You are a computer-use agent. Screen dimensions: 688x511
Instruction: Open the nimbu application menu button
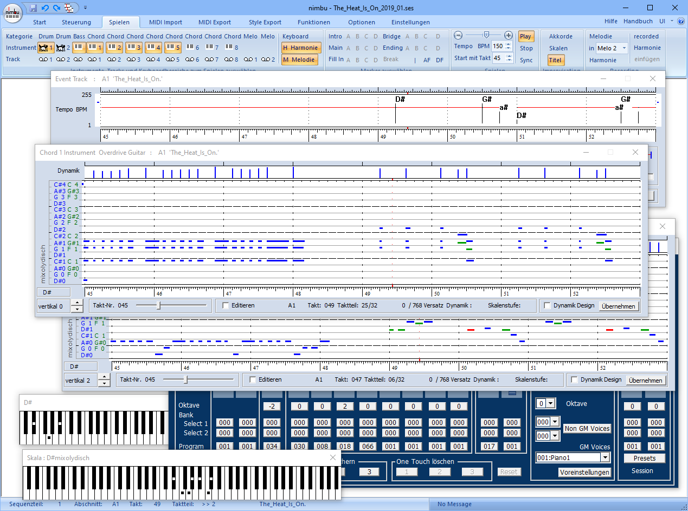coord(12,12)
